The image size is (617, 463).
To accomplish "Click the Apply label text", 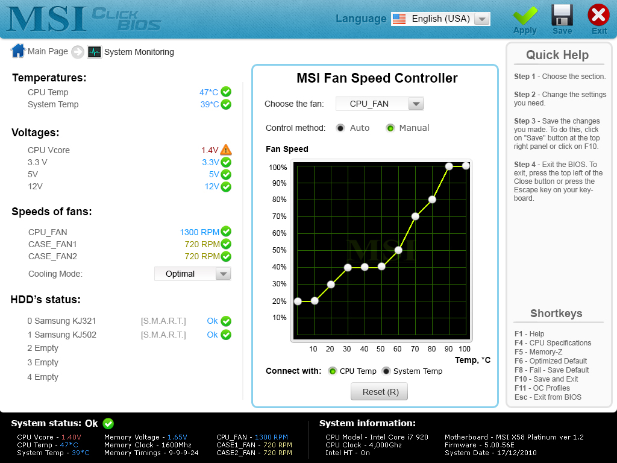I will pyautogui.click(x=525, y=30).
